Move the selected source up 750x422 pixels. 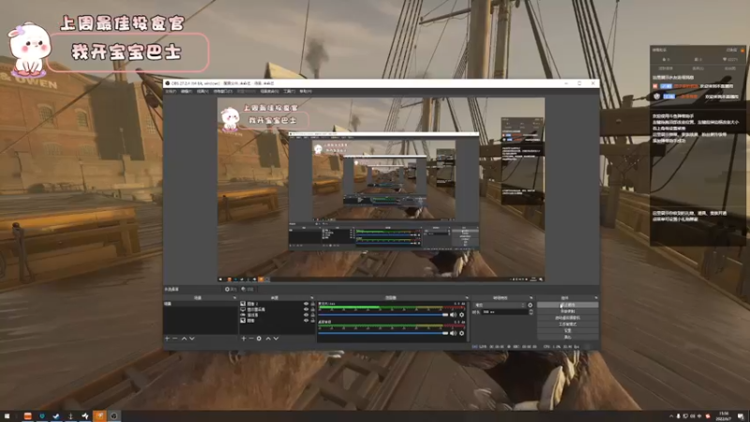click(268, 339)
